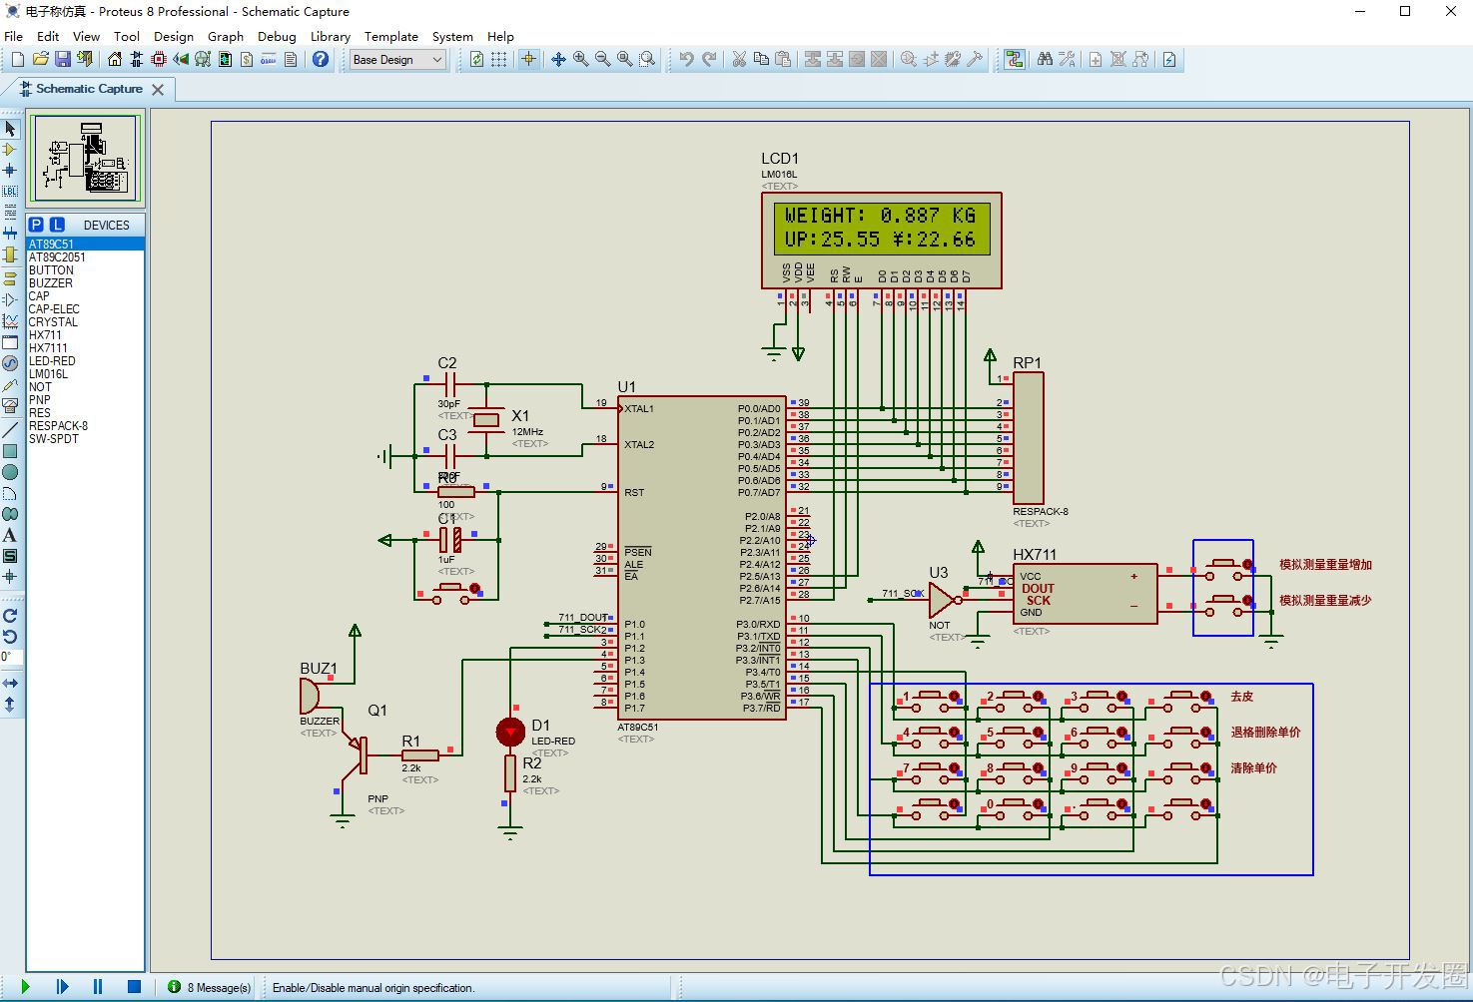
Task: Select SW-SPDT in the devices list
Action: pos(85,439)
